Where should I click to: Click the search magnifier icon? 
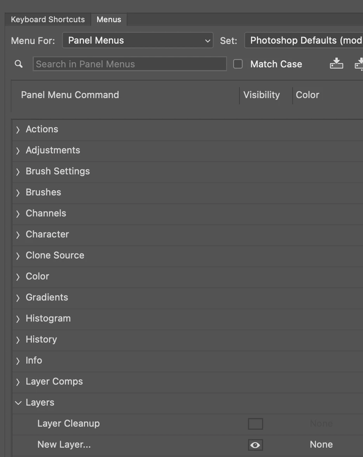click(19, 64)
